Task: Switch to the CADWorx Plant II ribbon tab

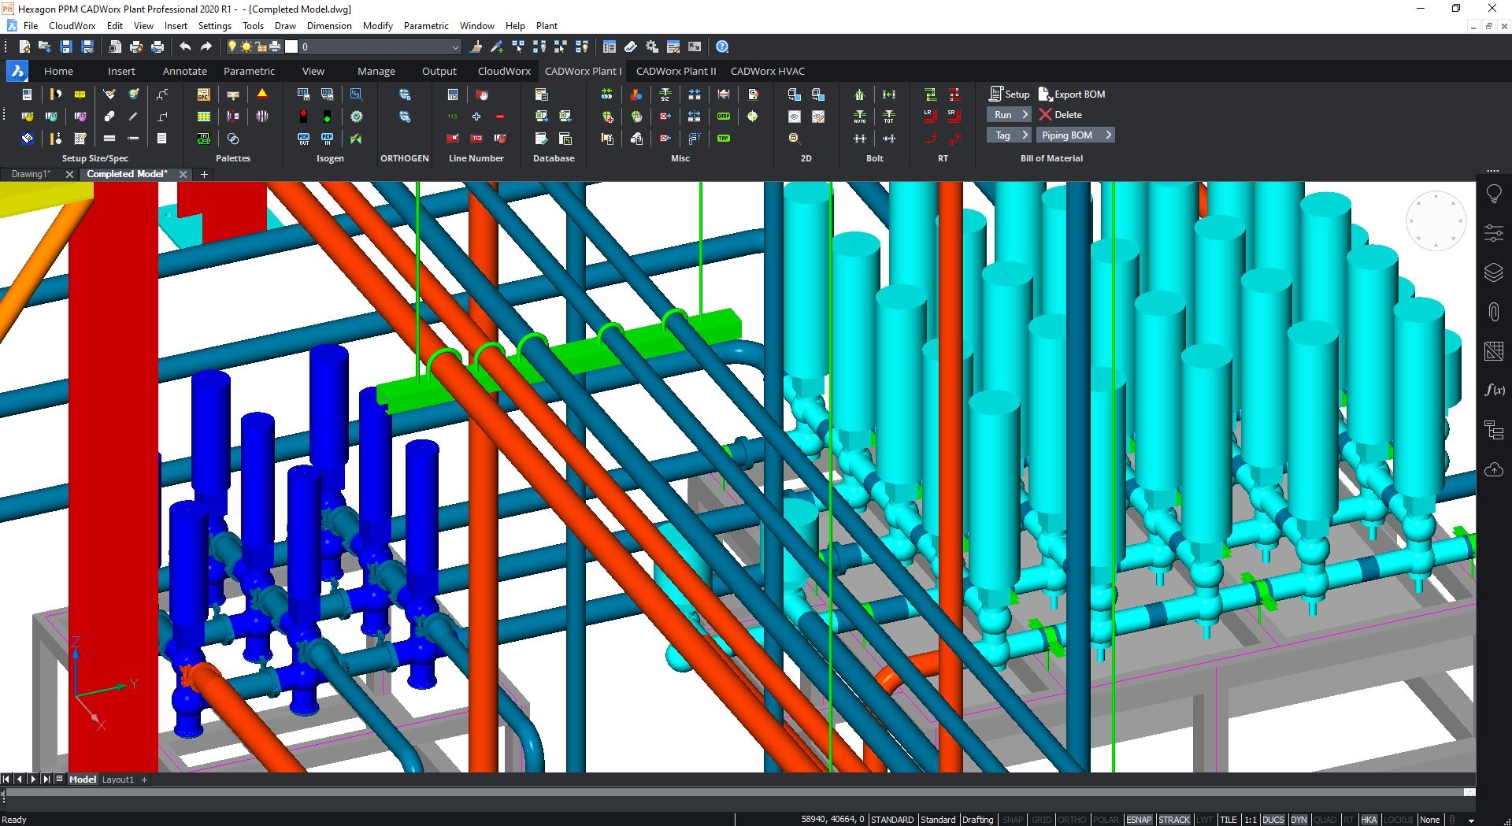Action: [676, 71]
